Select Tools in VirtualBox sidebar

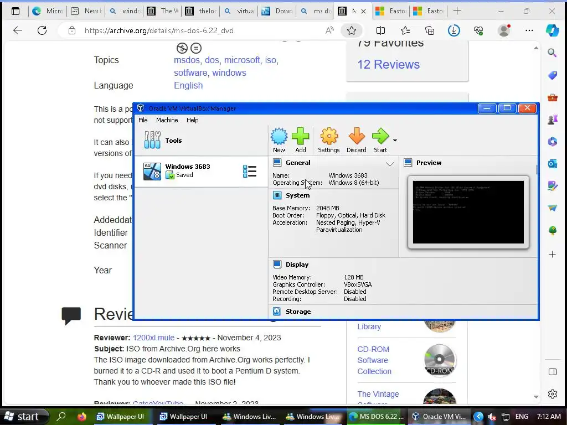(x=200, y=141)
